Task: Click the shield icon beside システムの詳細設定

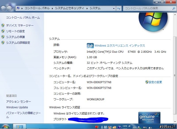Action: (x=3, y=43)
